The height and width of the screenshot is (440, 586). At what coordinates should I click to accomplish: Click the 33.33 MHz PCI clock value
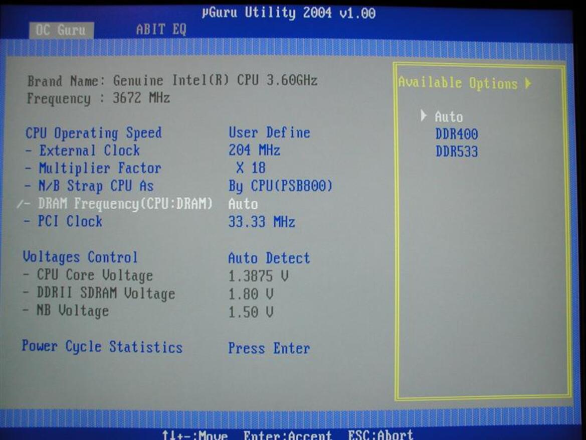click(262, 222)
